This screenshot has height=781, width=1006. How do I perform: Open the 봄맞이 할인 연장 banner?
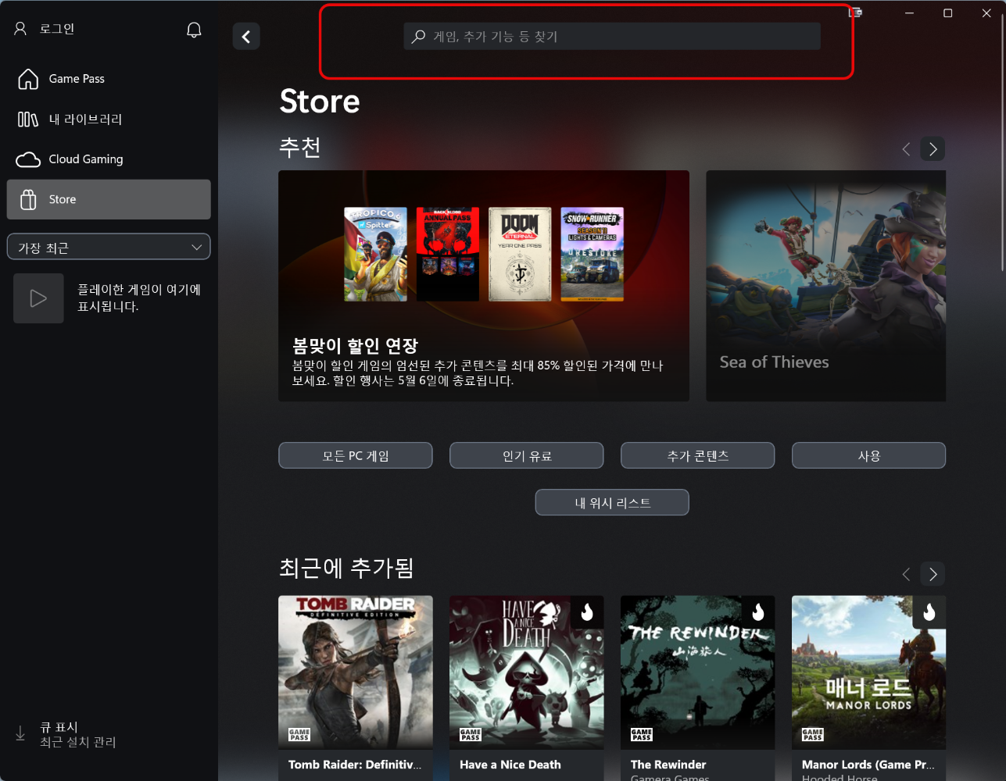click(x=484, y=286)
